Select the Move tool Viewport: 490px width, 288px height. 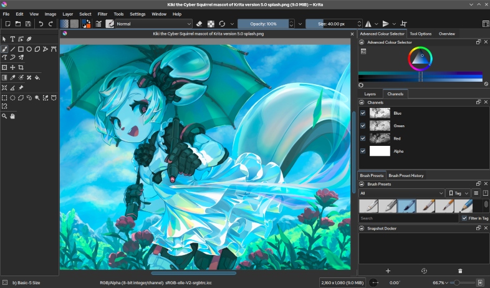(x=12, y=67)
